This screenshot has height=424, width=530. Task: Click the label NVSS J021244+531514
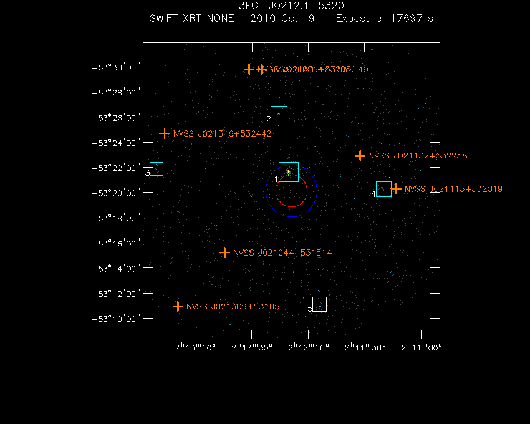[282, 253]
